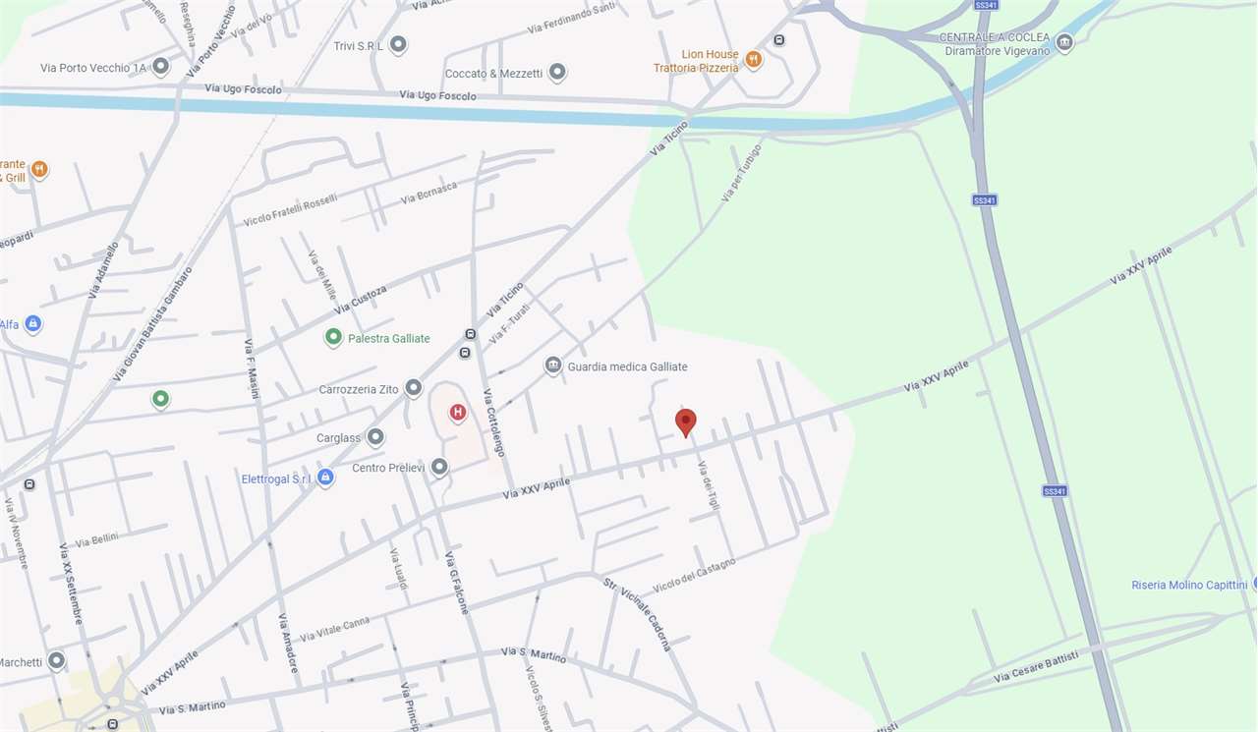Image resolution: width=1258 pixels, height=732 pixels.
Task: Select the red hospital H icon
Action: [457, 413]
